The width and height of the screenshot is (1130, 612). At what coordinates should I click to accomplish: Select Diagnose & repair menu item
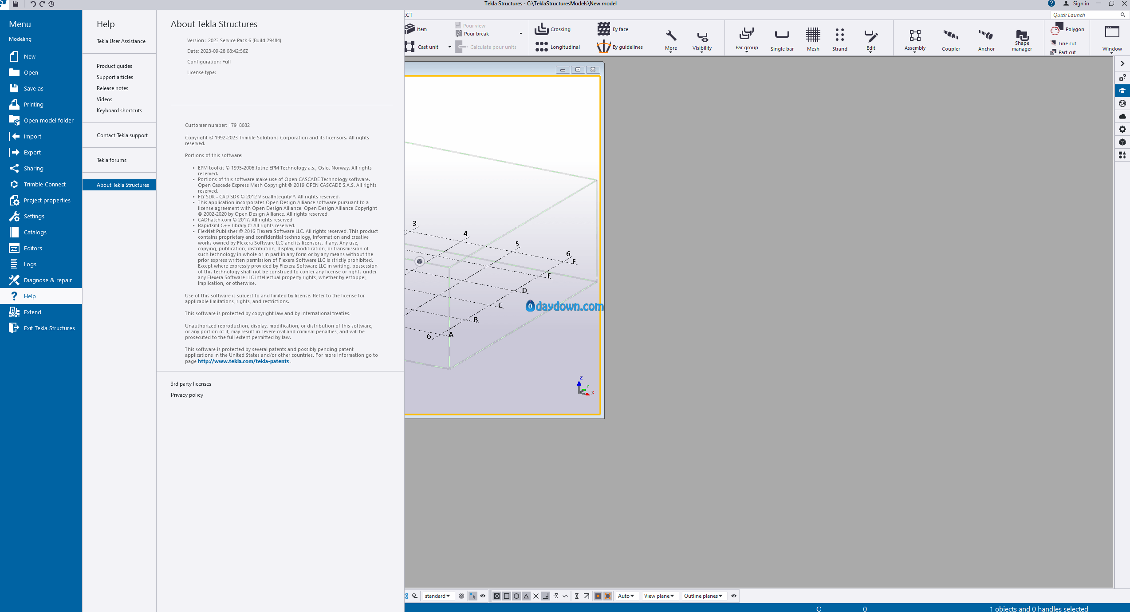click(x=41, y=280)
